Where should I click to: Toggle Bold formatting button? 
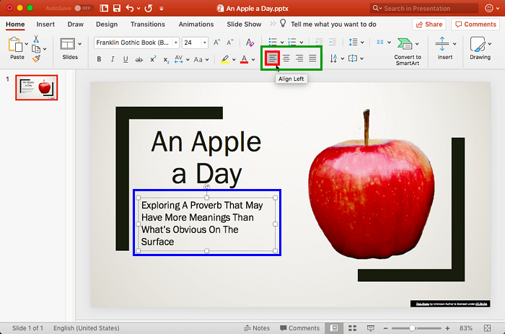click(99, 59)
